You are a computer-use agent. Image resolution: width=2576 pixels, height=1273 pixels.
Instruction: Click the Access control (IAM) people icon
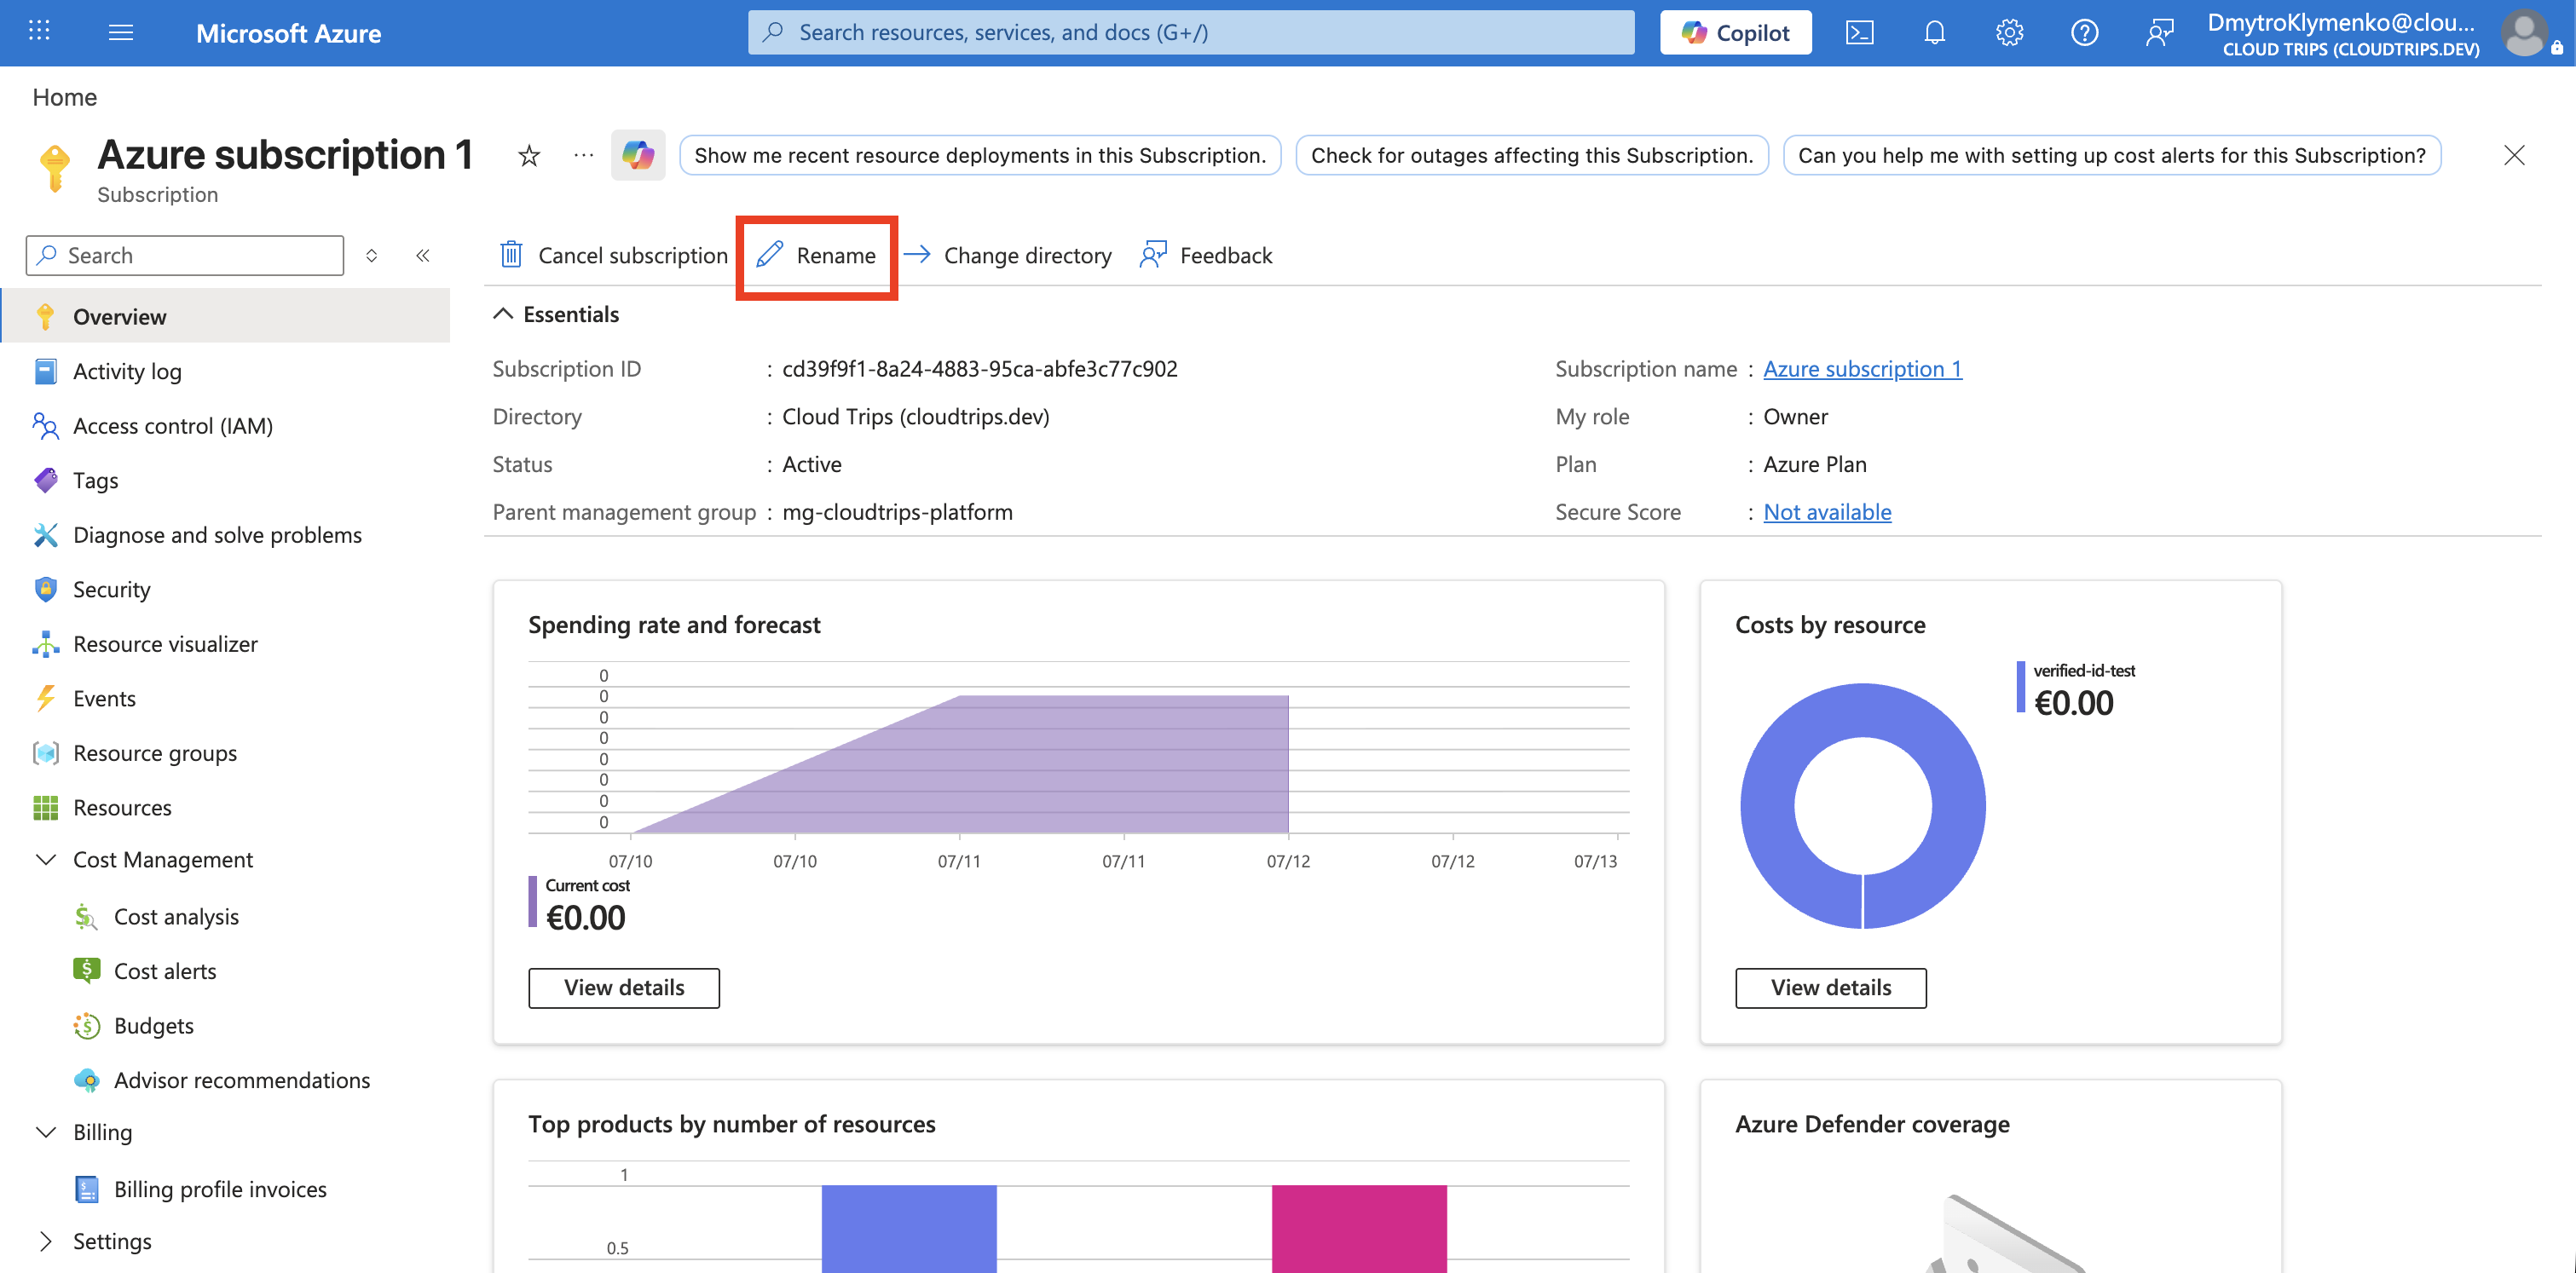point(45,426)
